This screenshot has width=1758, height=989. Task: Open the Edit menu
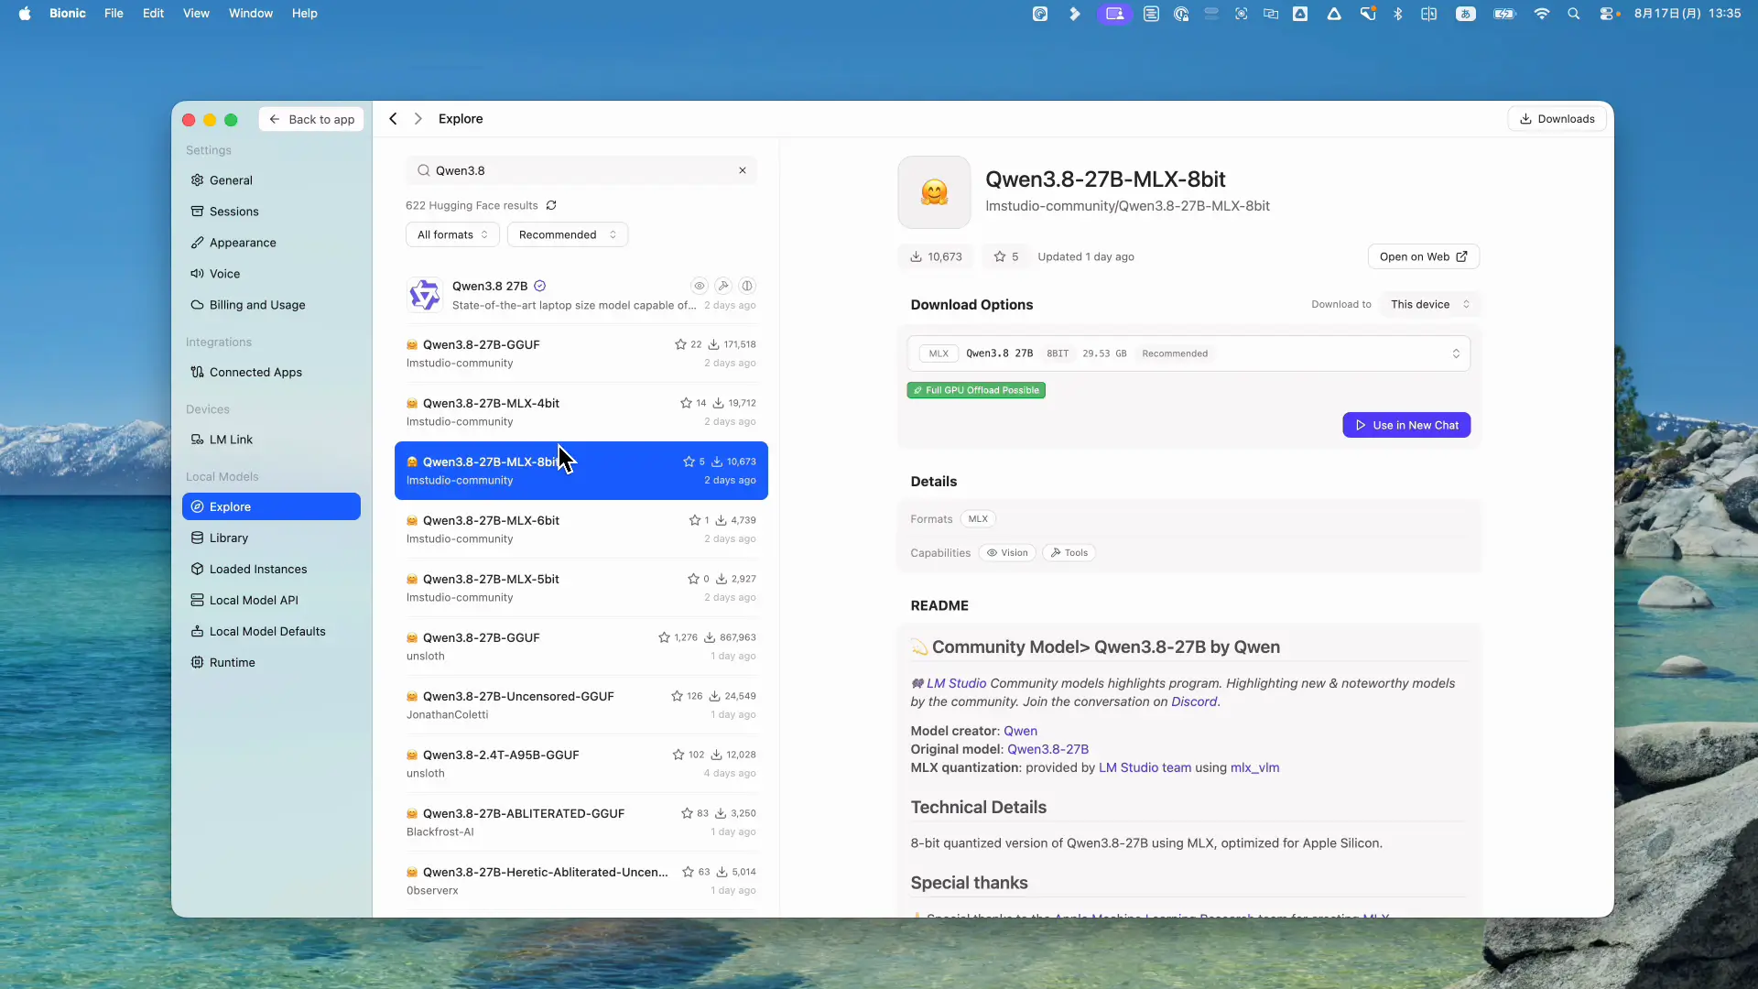click(153, 14)
